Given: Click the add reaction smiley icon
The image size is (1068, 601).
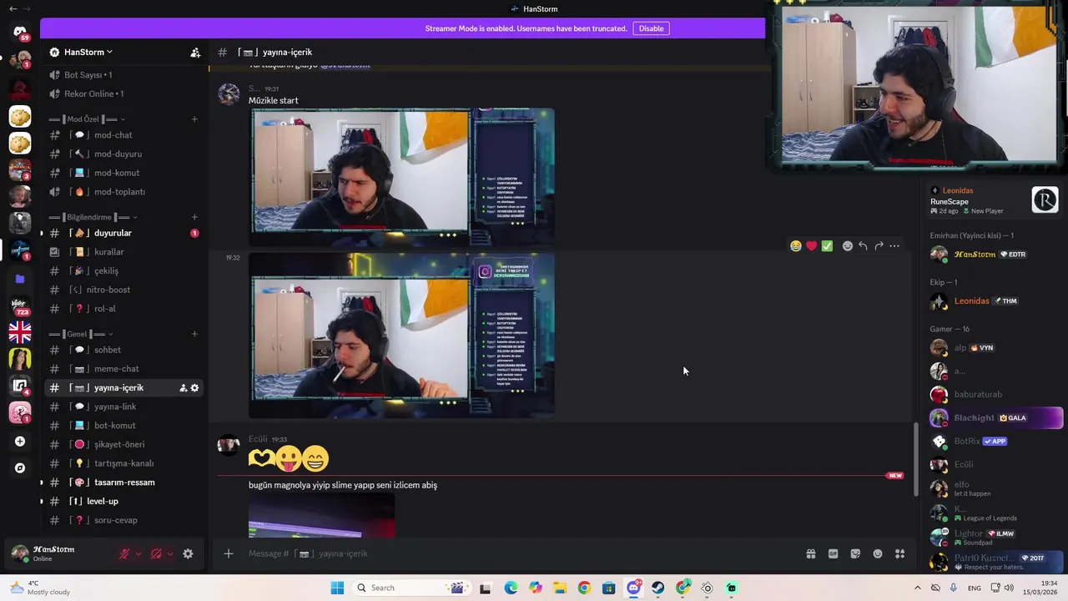Looking at the screenshot, I should point(847,246).
